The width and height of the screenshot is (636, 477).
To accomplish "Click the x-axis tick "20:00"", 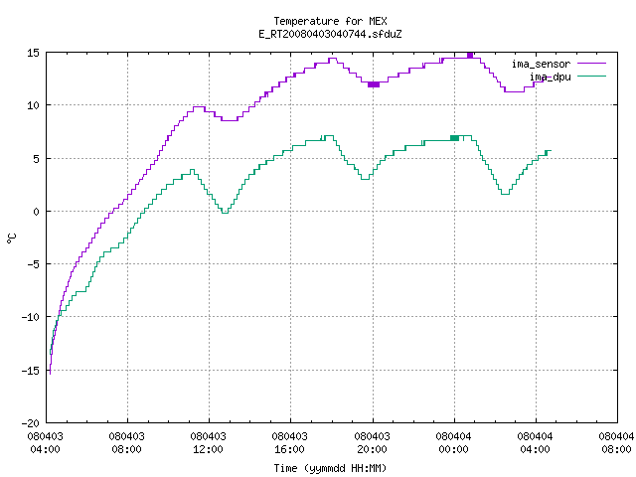I will [x=373, y=449].
